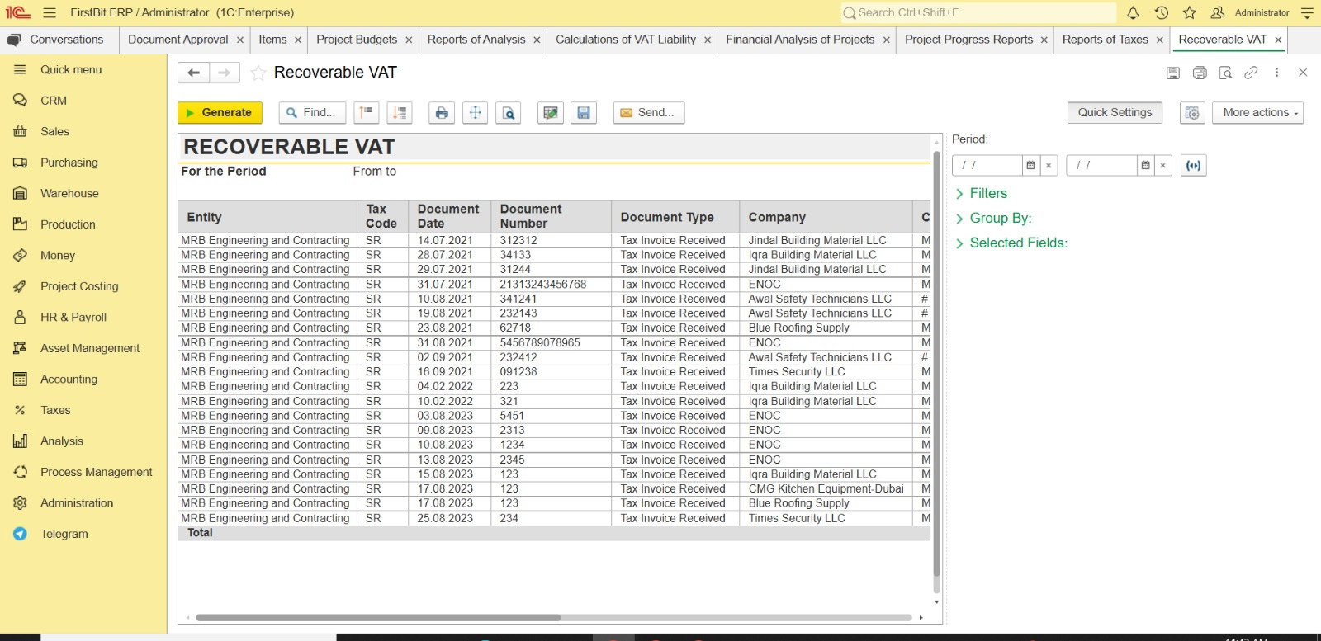
Task: Click the period end date input
Action: 1102,165
